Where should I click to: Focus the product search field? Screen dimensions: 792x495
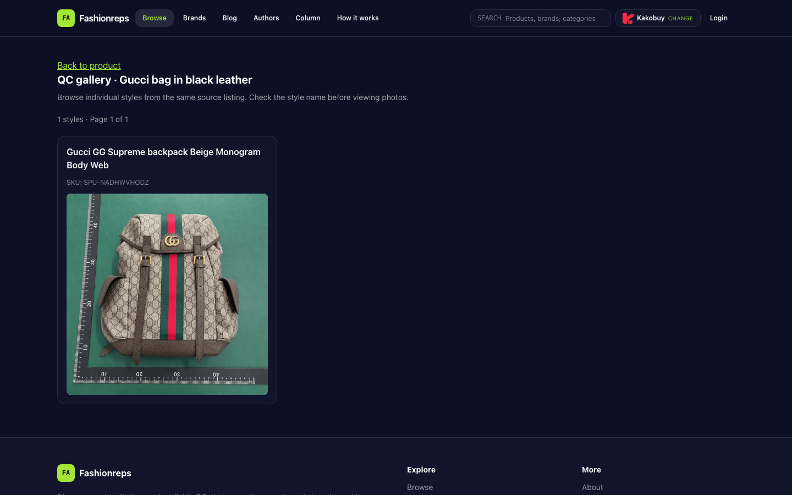[x=541, y=18]
